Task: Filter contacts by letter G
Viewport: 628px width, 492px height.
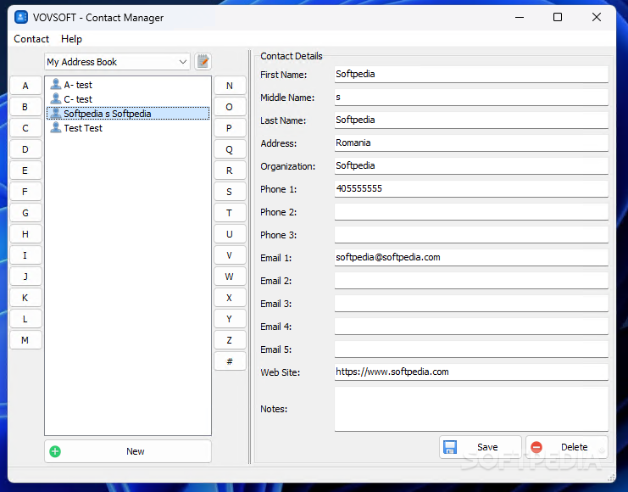Action: click(x=25, y=213)
